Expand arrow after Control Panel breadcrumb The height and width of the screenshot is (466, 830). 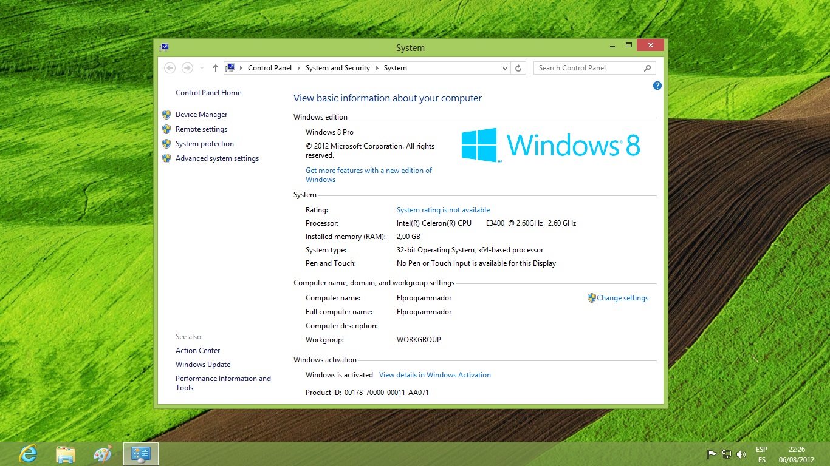pyautogui.click(x=299, y=68)
